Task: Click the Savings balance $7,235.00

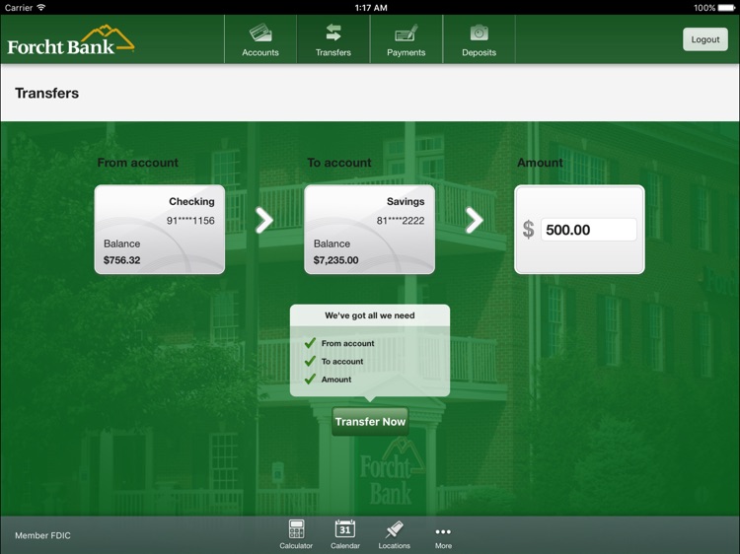Action: point(336,260)
